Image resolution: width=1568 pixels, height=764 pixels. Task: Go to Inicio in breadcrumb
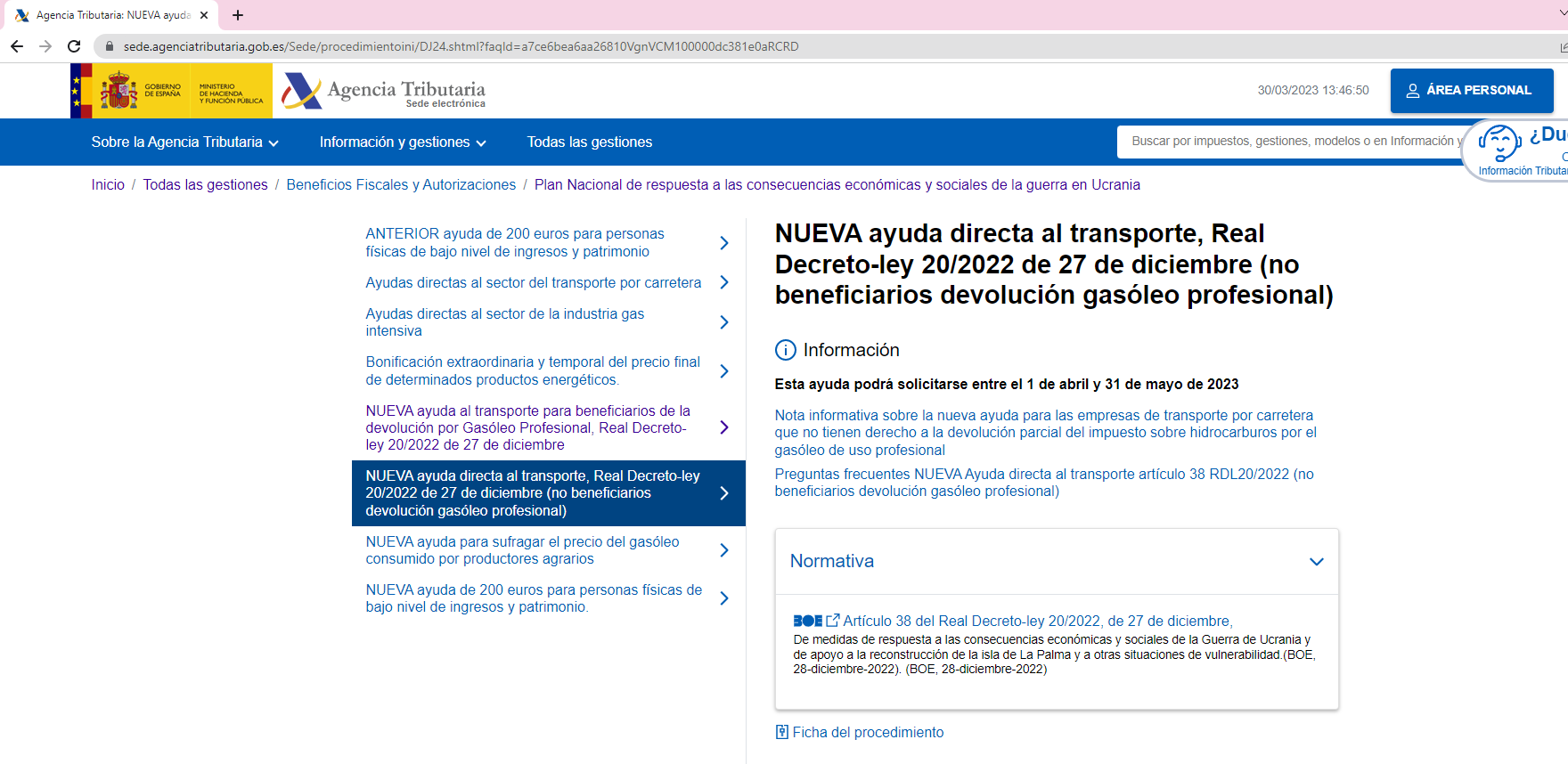pos(108,184)
